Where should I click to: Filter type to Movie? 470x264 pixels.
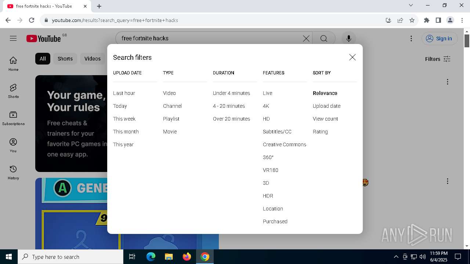(x=170, y=132)
